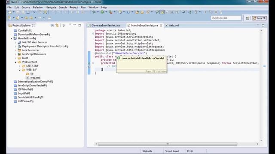This screenshot has width=275, height=154.
Task: Minimize the editor area
Action: [258, 25]
